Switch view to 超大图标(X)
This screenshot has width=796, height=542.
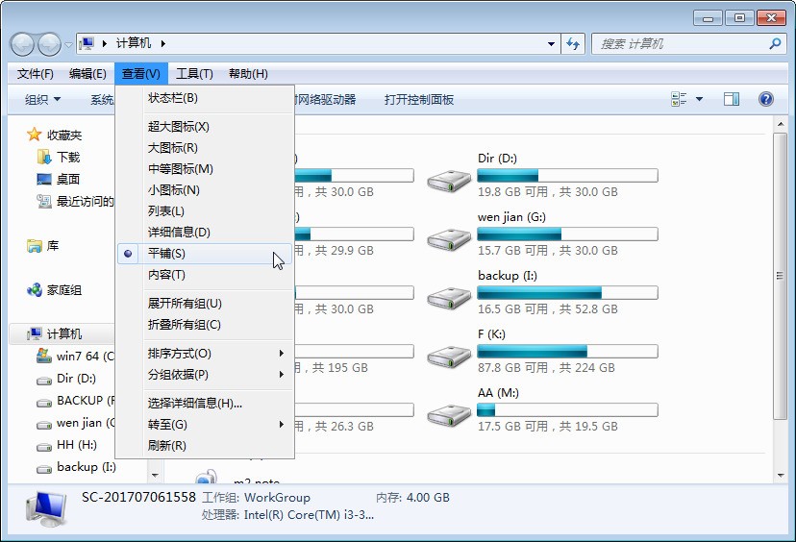[x=205, y=126]
